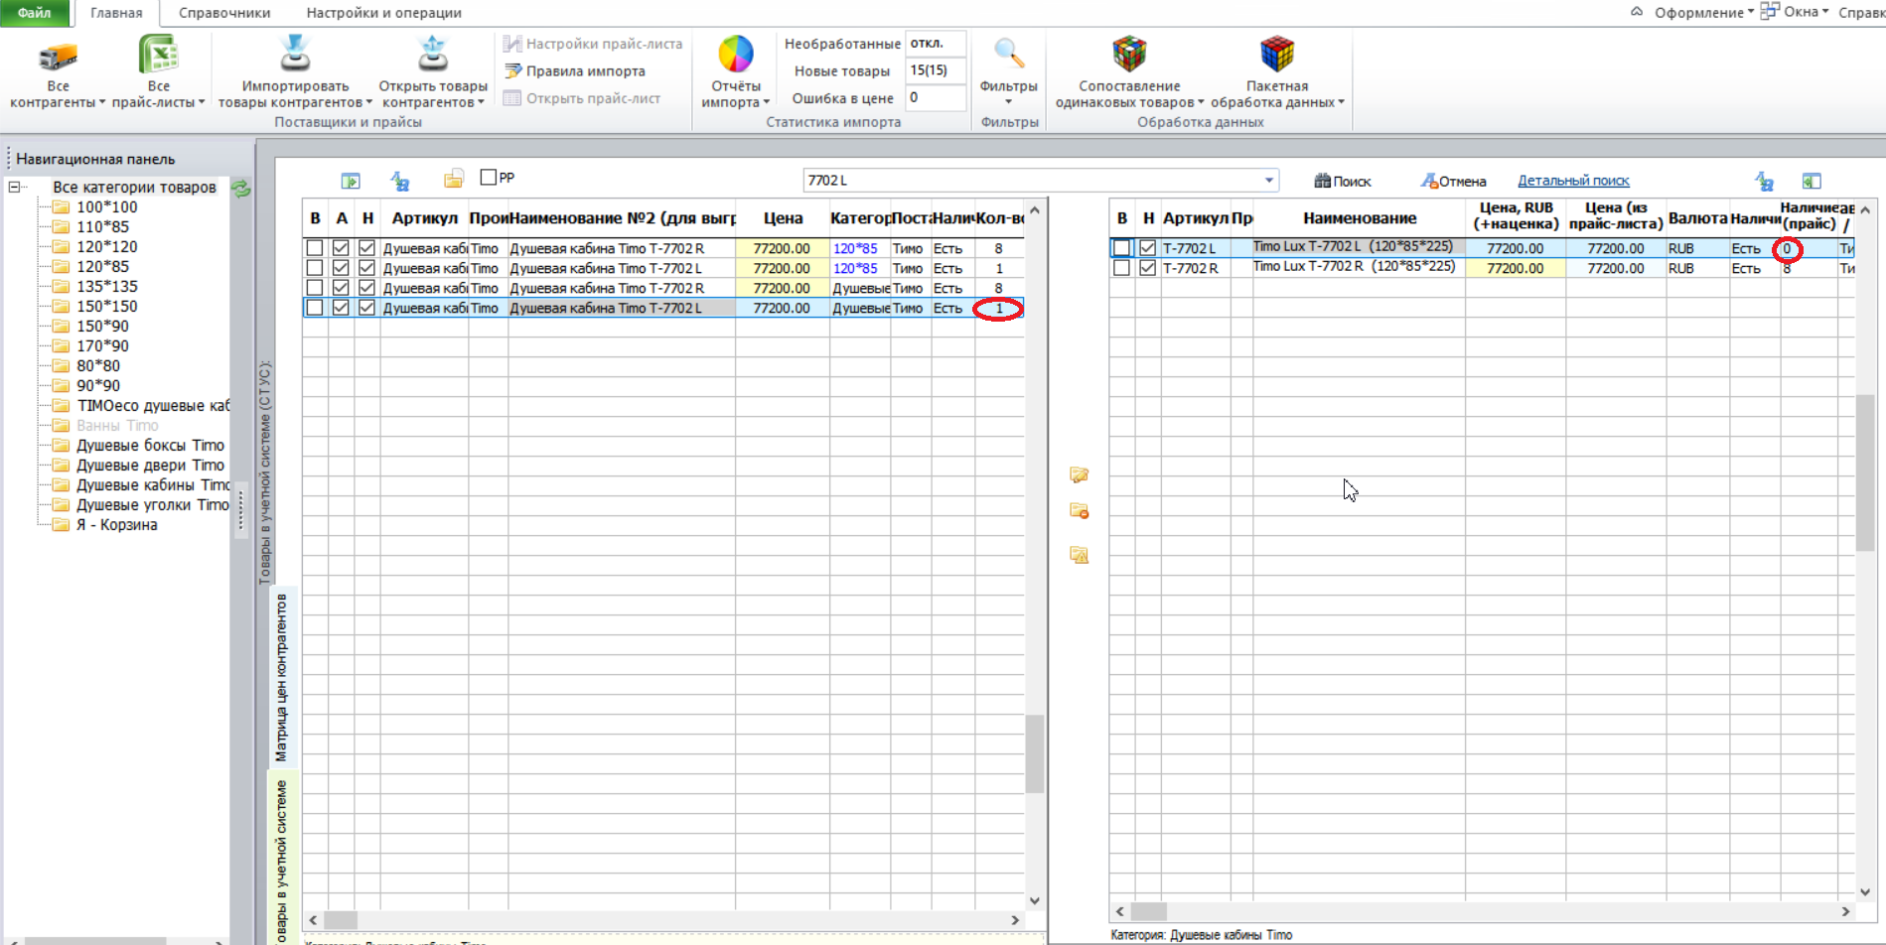Open Правила импорта
This screenshot has width=1886, height=945.
(x=575, y=71)
